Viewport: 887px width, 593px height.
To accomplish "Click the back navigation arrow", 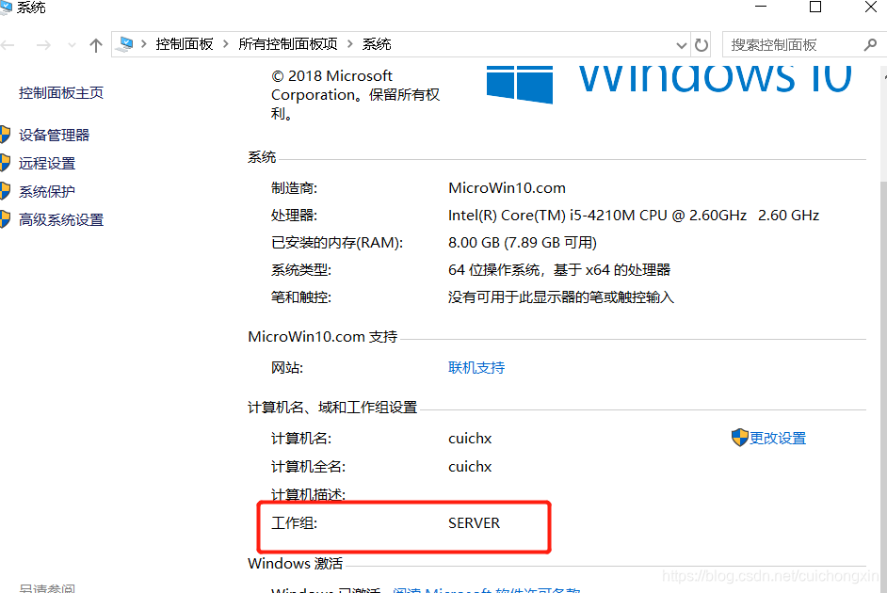I will click(x=8, y=44).
